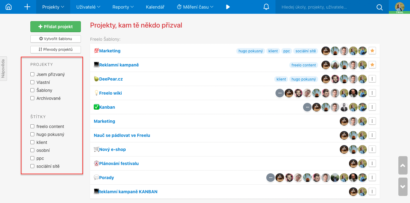Open the Nauč se pádlovat ve Freelu project
This screenshot has width=410, height=203.
point(122,135)
